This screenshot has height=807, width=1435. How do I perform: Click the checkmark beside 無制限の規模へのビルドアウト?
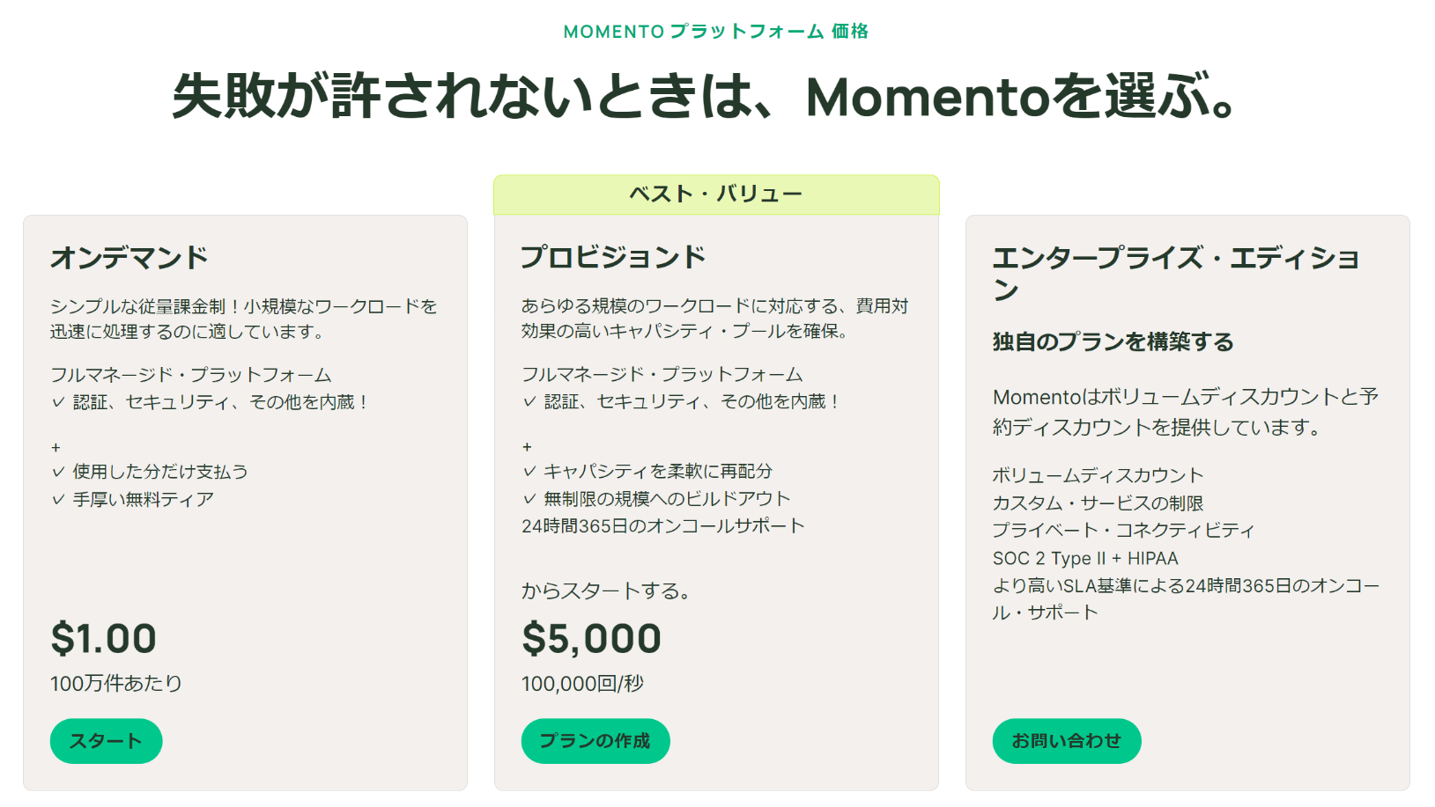(x=529, y=498)
